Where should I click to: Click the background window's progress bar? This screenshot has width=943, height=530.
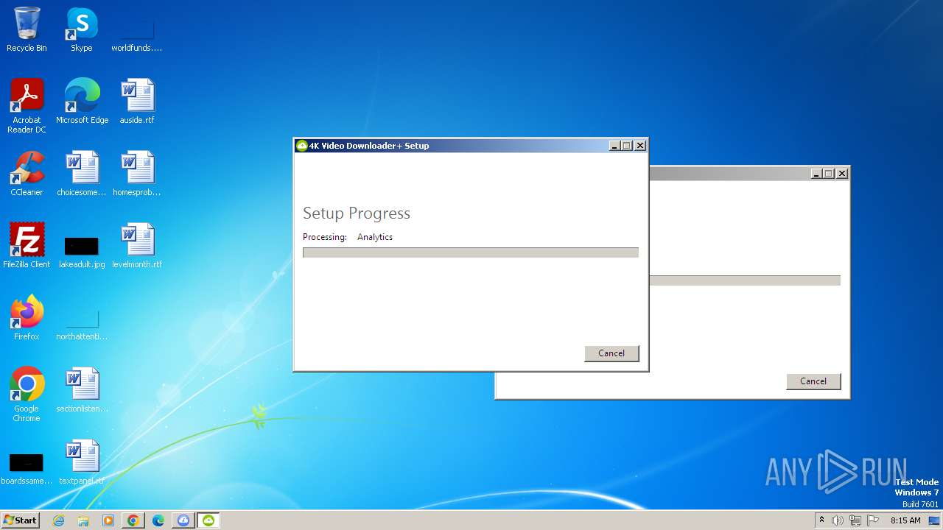[745, 280]
